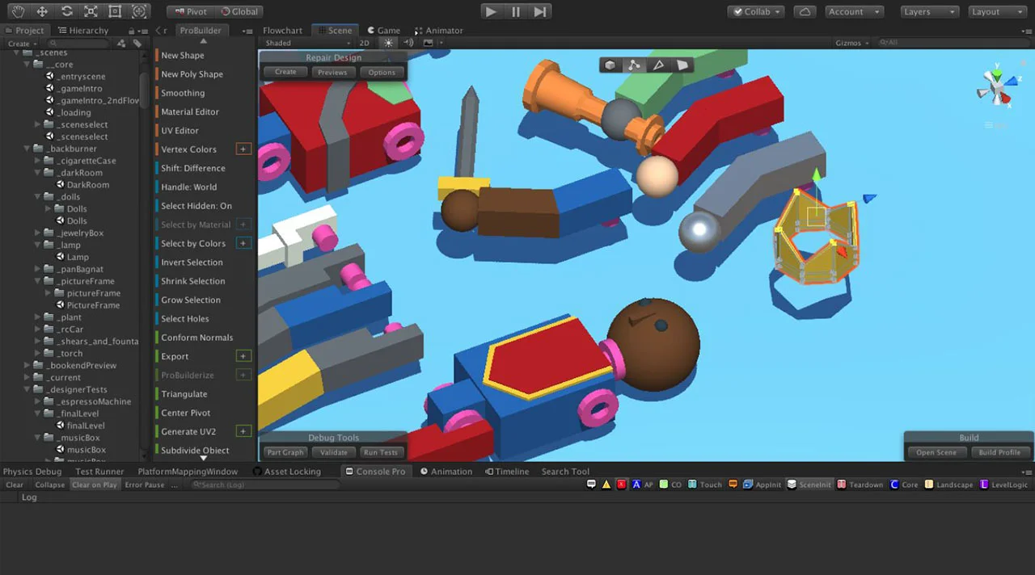Open the cloud services panel

(805, 11)
